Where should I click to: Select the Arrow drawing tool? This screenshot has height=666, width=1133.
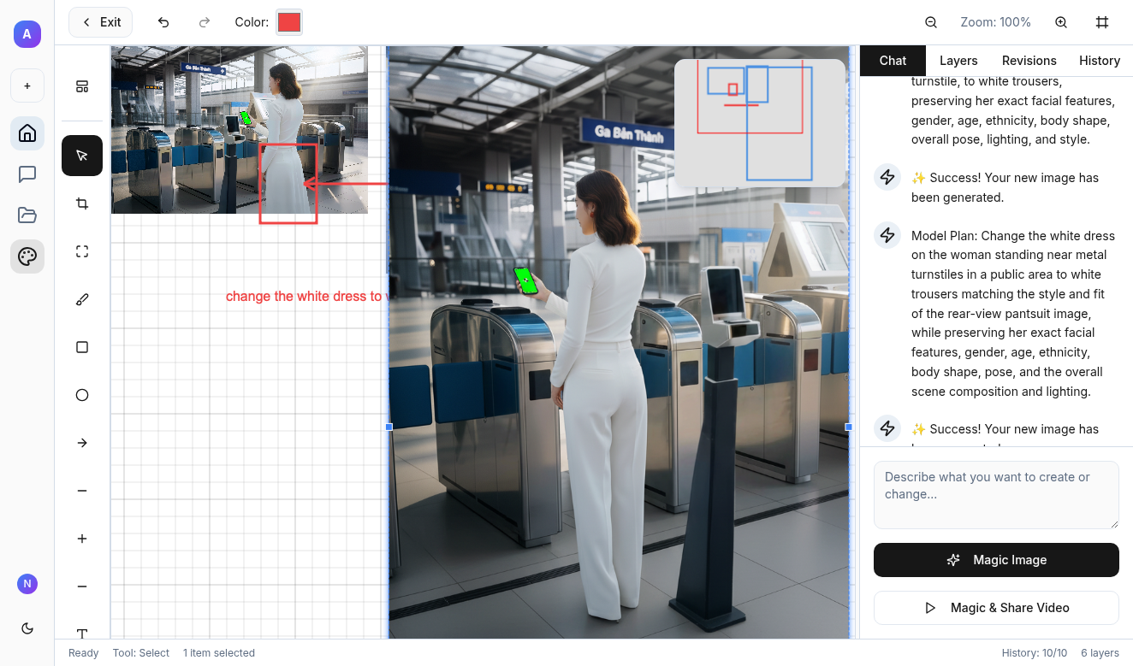pyautogui.click(x=82, y=443)
